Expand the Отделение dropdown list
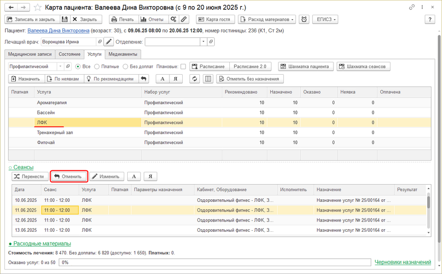The width and height of the screenshot is (442, 274). [204, 42]
